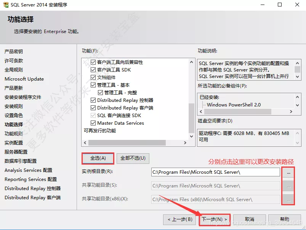This screenshot has height=230, width=306.
Task: Uncheck the 文档组件 checkbox
Action: 93,78
